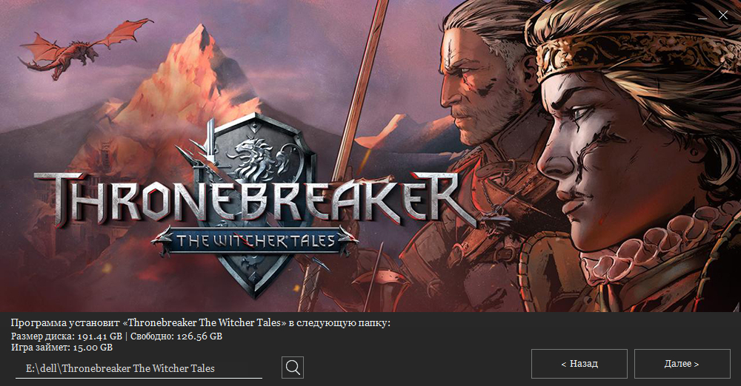Click Meve's golden headband

pyautogui.click(x=634, y=52)
